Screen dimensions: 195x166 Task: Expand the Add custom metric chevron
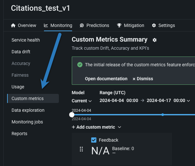[119, 127]
